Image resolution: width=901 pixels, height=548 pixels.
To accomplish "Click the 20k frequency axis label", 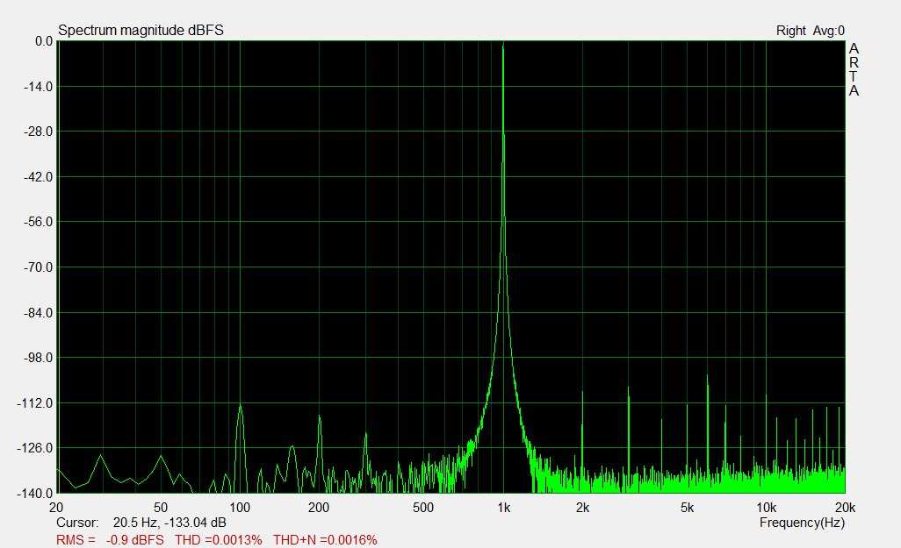I will coord(846,508).
